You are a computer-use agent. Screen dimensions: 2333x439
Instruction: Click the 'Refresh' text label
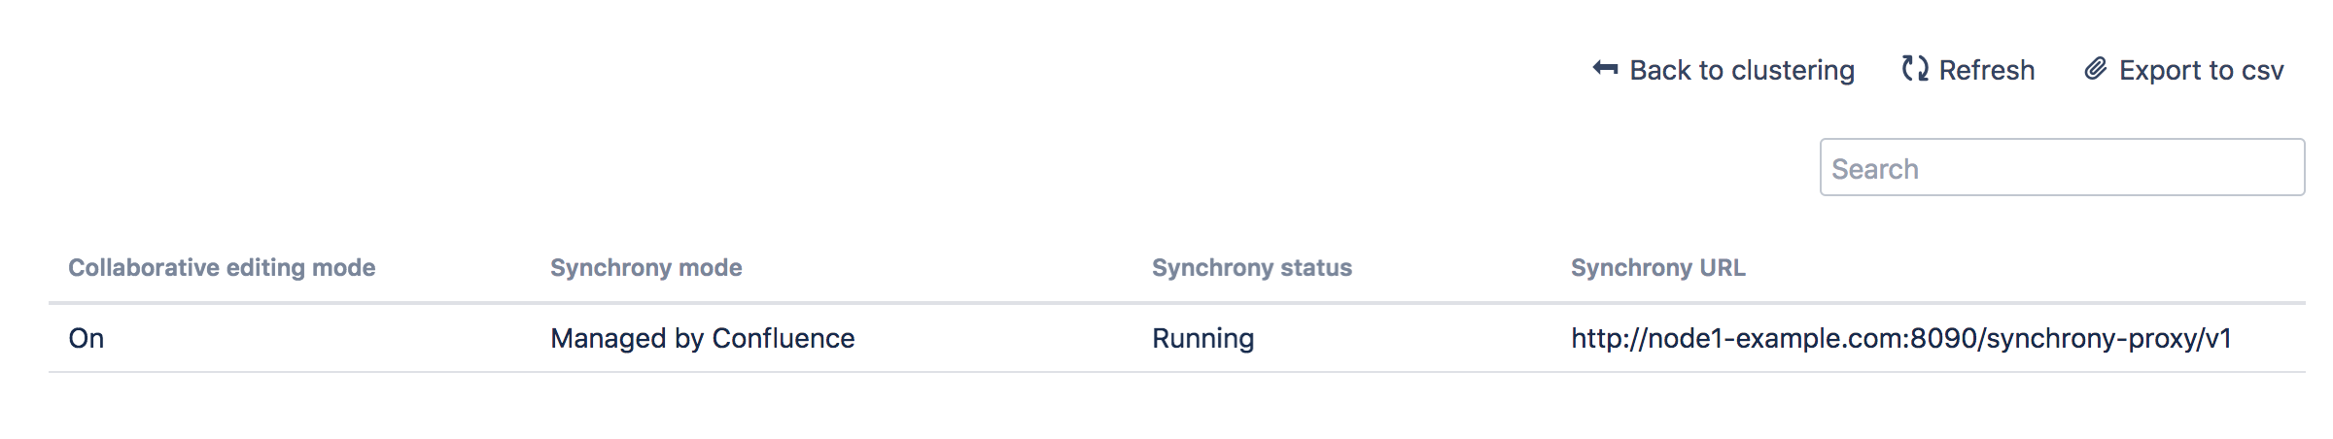click(1986, 70)
